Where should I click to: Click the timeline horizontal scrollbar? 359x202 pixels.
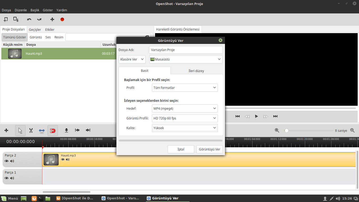click(66, 192)
